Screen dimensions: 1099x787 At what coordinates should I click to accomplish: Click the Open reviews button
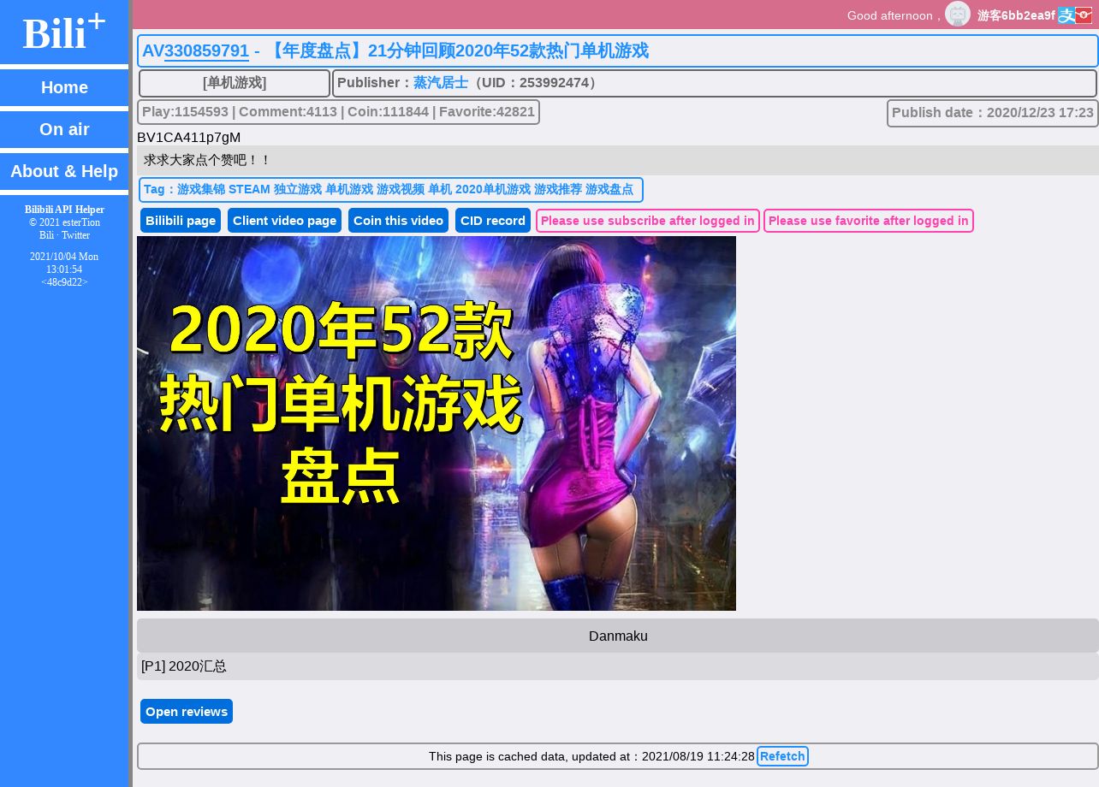(187, 712)
